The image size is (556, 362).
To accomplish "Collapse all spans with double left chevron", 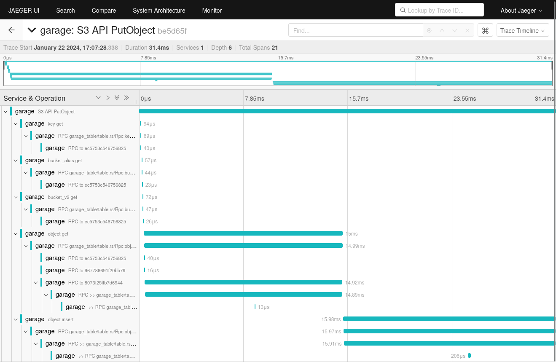I will pos(126,98).
